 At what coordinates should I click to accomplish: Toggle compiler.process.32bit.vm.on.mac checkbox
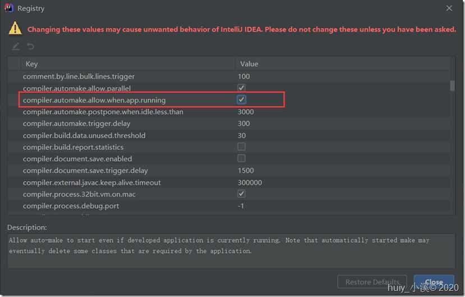(241, 194)
